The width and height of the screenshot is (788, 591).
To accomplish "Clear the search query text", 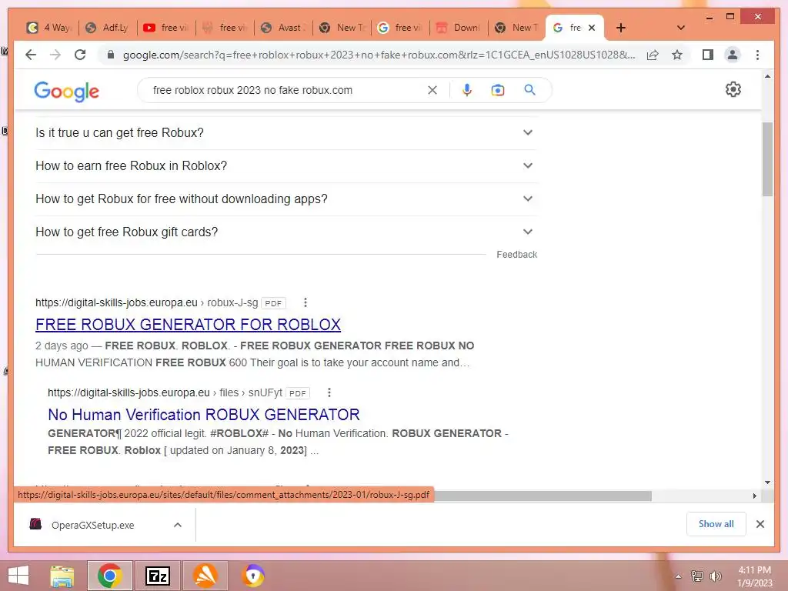I will [432, 90].
